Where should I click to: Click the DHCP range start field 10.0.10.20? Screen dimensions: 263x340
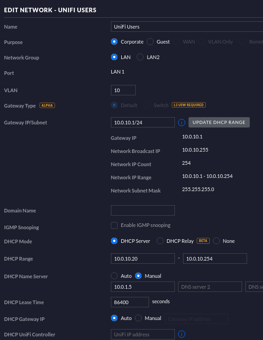(x=143, y=258)
